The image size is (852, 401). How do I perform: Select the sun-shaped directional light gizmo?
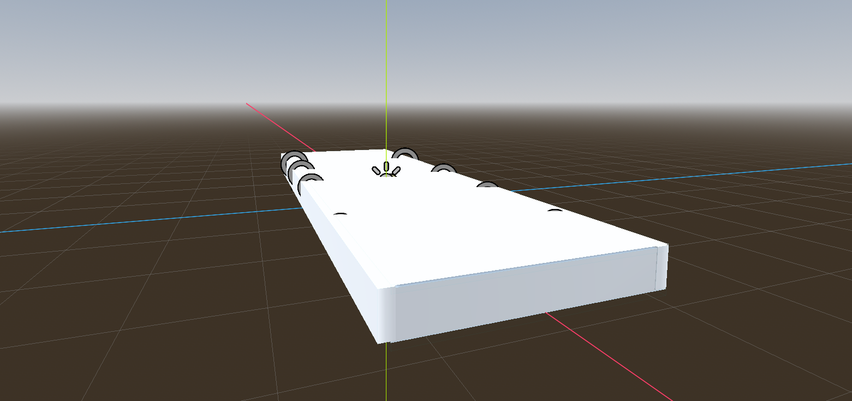(386, 169)
